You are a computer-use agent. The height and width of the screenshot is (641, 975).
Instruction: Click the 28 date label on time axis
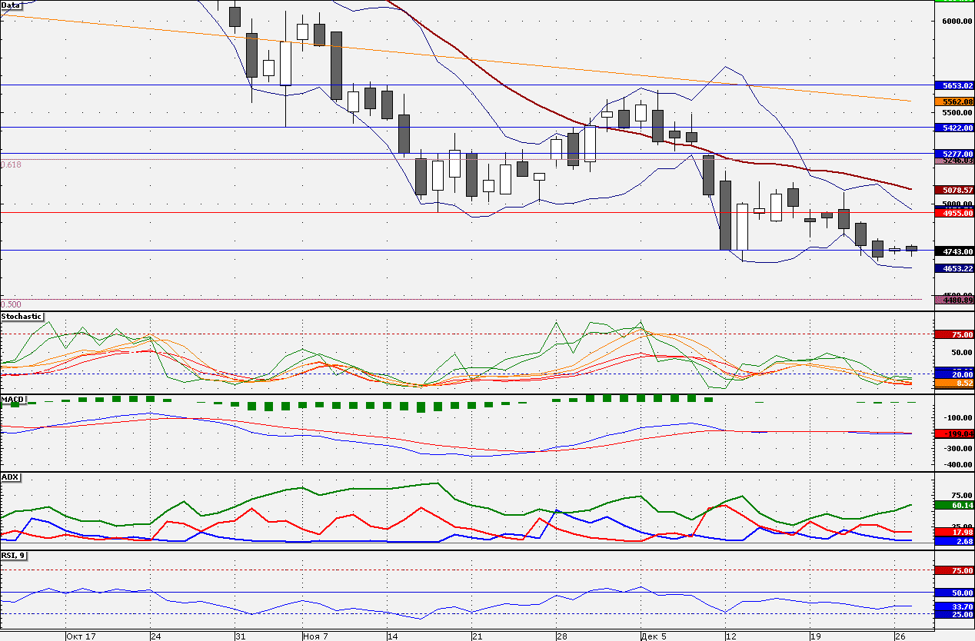coord(561,636)
